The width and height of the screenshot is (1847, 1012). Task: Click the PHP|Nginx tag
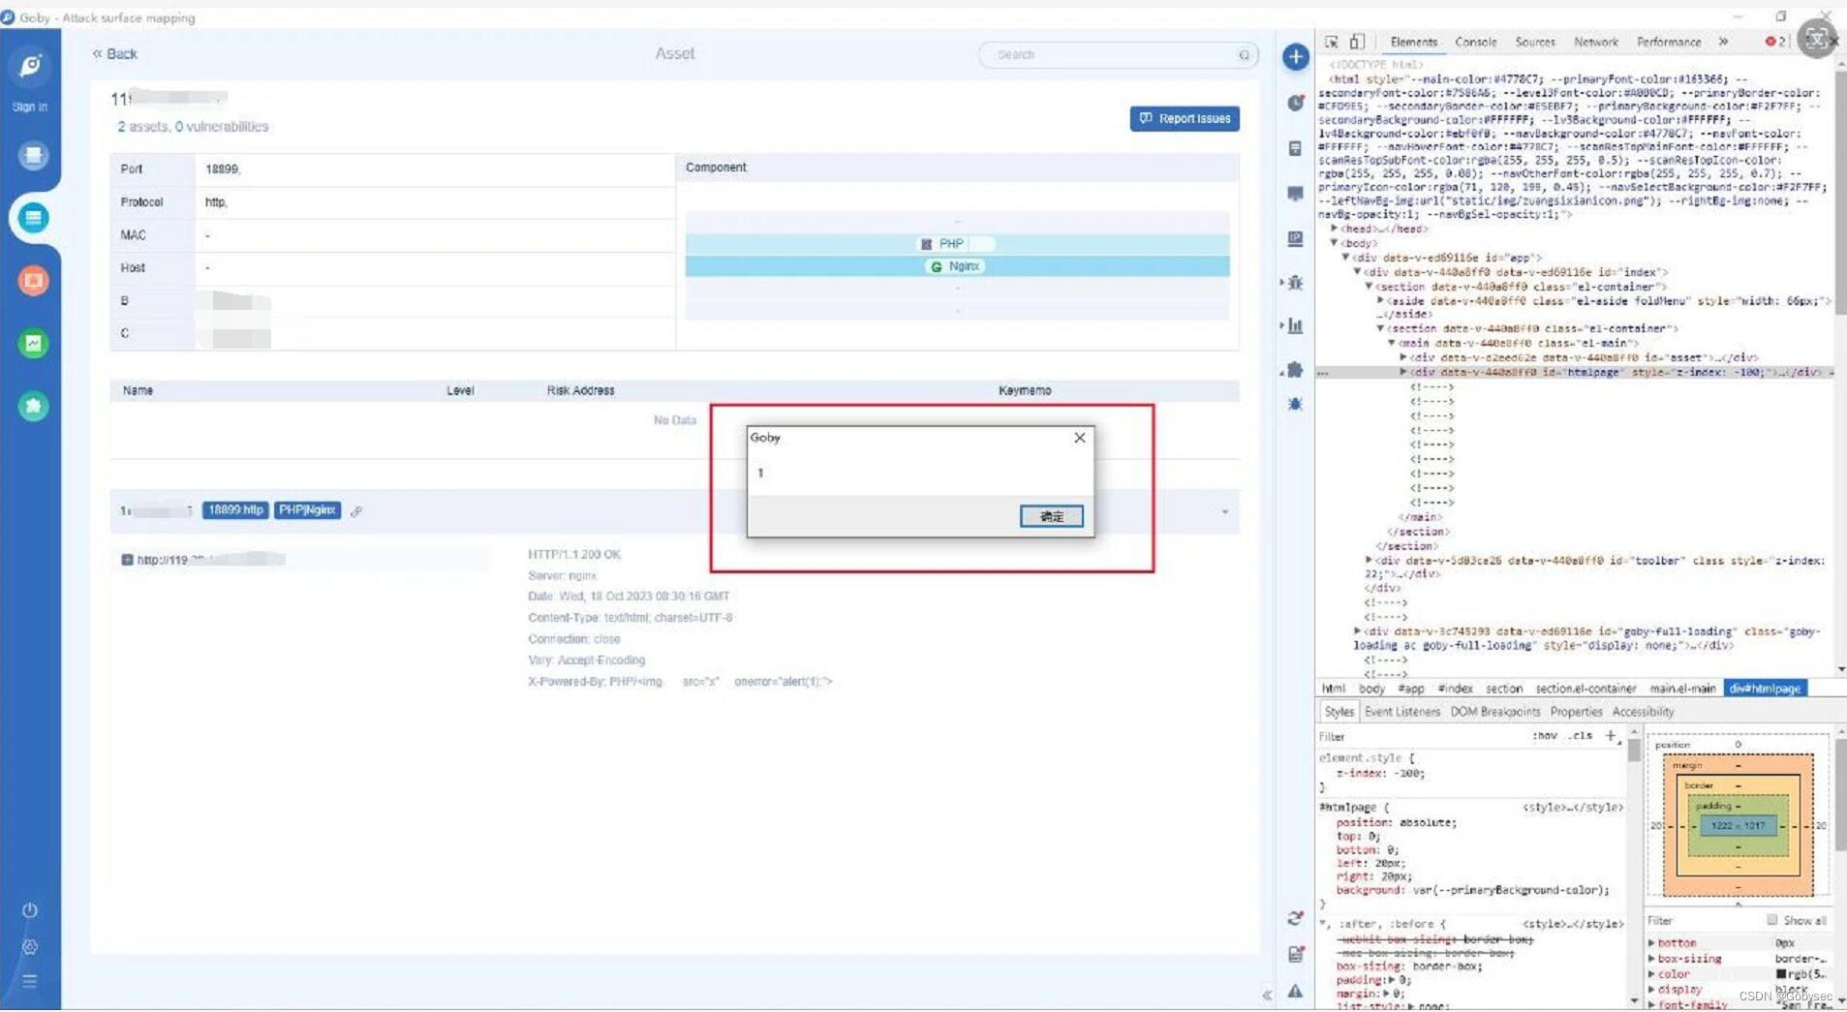(x=307, y=510)
